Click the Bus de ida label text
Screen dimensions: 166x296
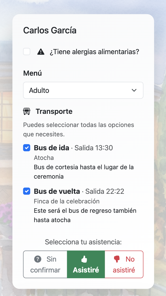[51, 148]
